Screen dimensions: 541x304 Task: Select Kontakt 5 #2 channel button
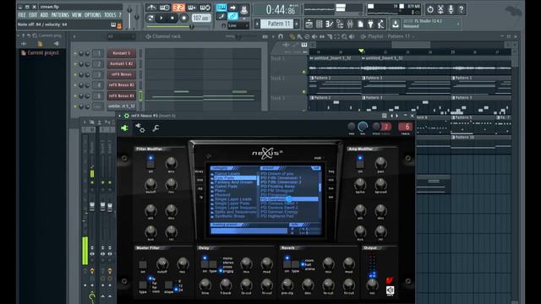[x=121, y=64]
